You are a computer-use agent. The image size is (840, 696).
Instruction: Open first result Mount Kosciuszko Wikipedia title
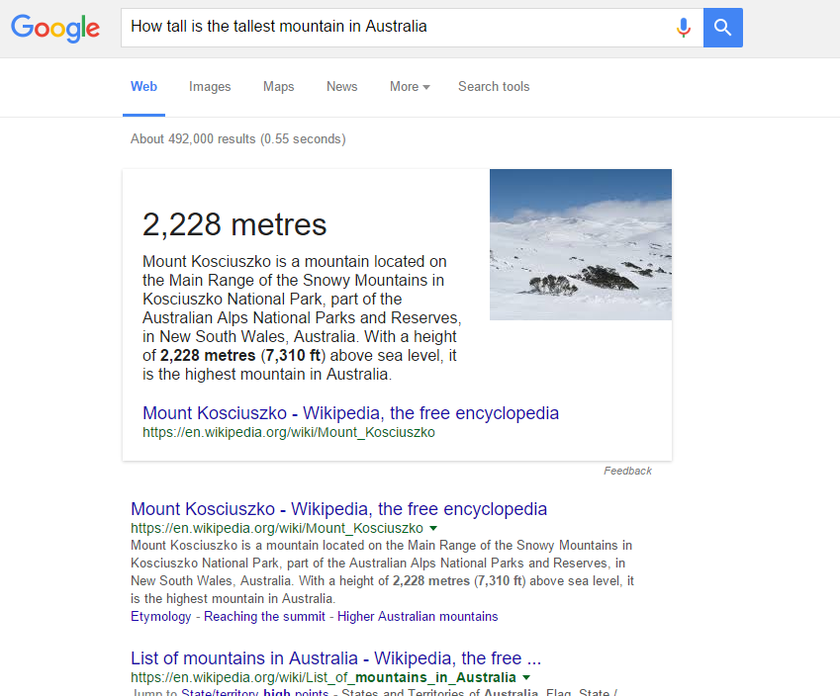338,509
